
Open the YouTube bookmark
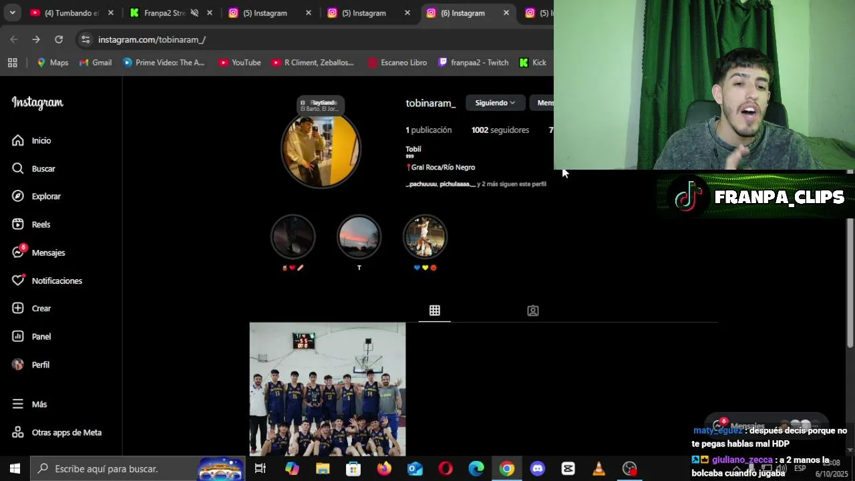click(240, 63)
